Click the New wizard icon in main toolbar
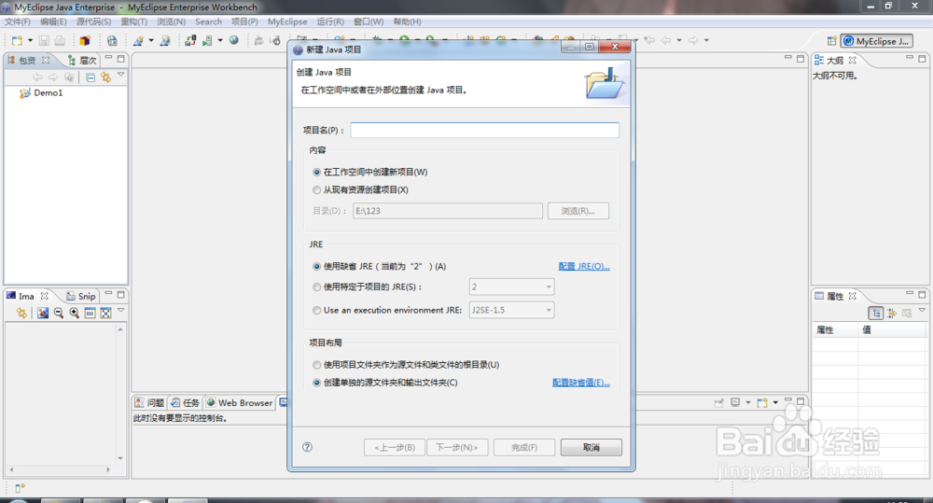 click(17, 40)
